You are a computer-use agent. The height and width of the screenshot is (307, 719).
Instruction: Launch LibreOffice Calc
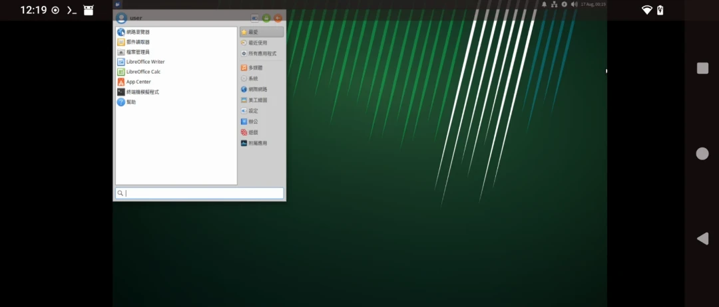point(143,72)
